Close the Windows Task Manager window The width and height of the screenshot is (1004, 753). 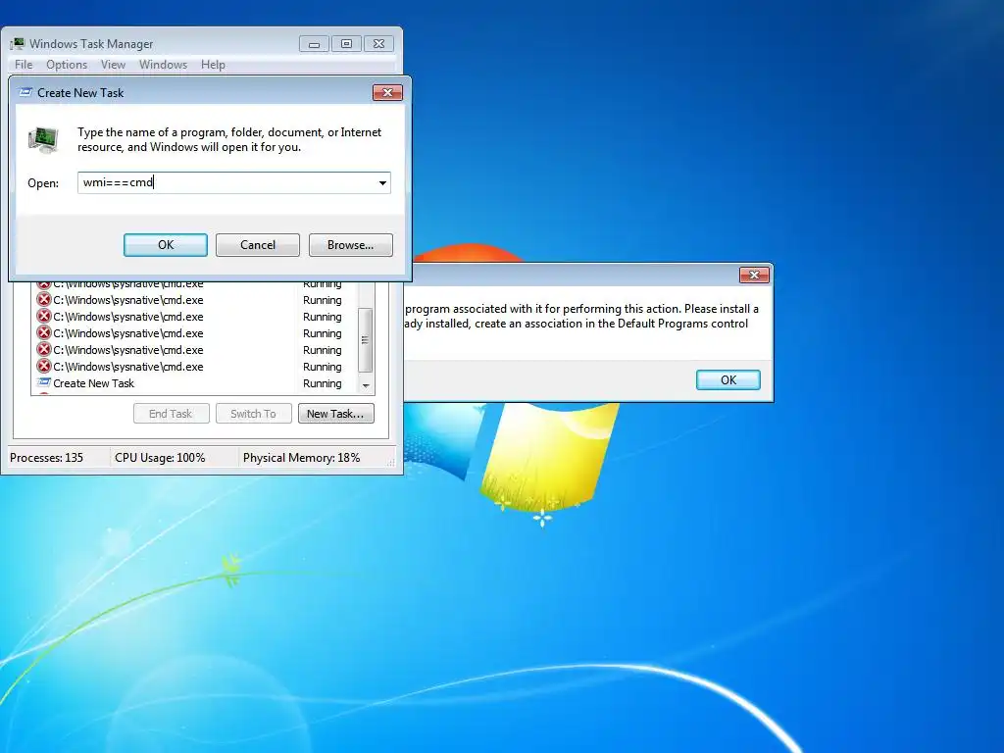point(379,44)
